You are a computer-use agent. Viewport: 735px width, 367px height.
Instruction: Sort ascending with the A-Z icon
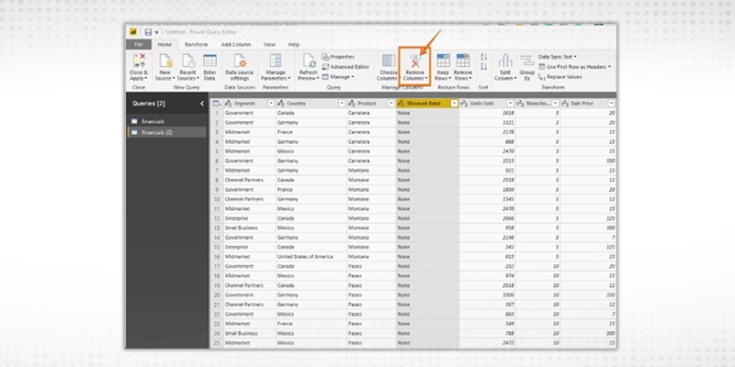coord(484,57)
